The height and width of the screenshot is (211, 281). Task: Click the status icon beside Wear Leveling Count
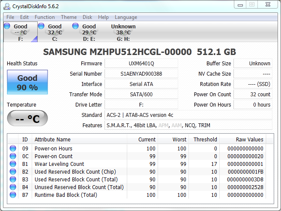pos(13,164)
